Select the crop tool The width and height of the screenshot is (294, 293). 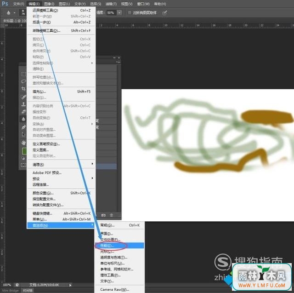23,89
